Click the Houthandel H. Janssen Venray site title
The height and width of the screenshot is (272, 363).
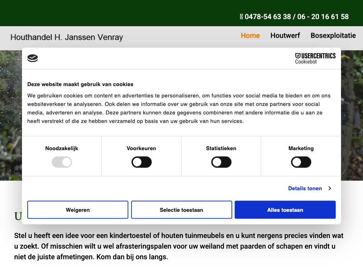[x=67, y=37]
